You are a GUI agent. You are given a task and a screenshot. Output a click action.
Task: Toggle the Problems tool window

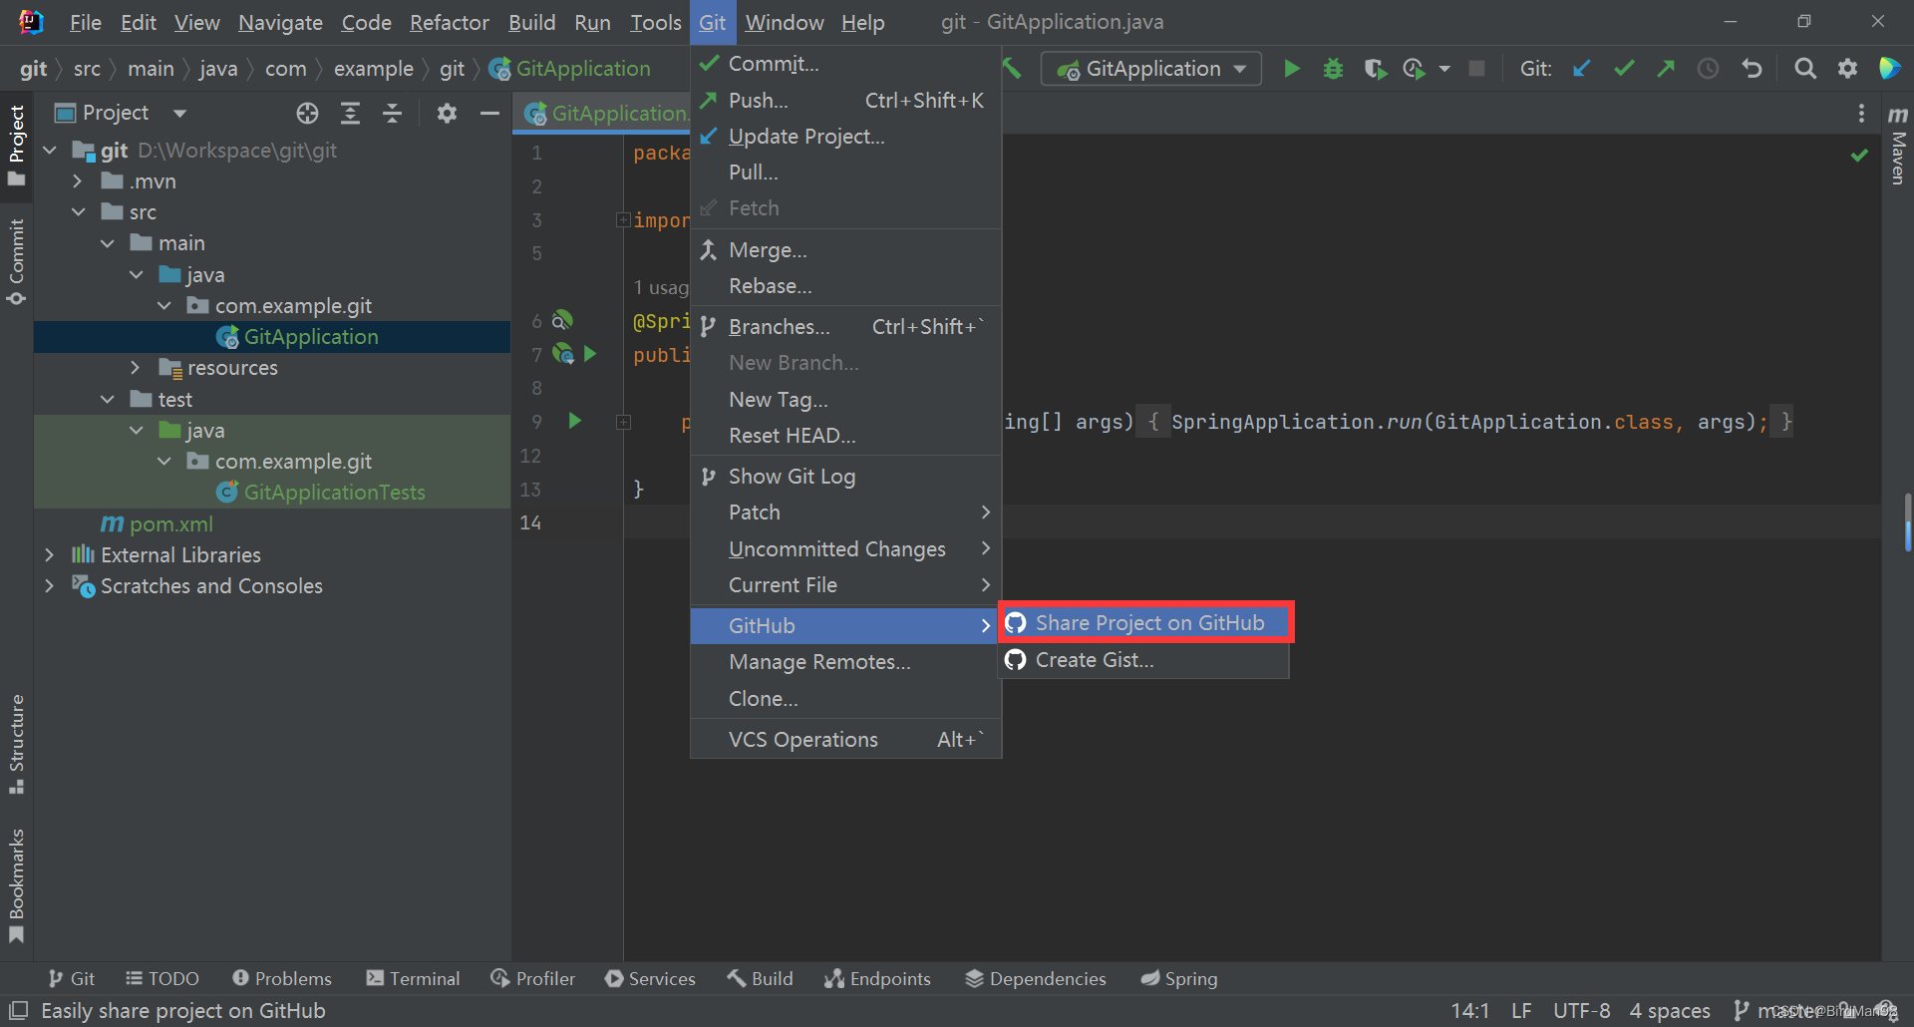282,979
